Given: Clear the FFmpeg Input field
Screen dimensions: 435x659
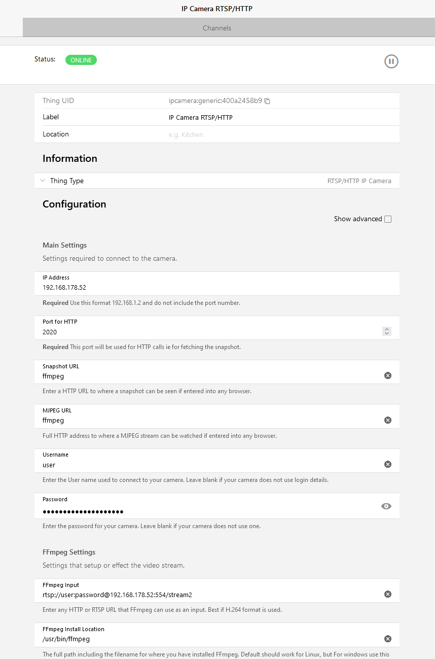Looking at the screenshot, I should coord(388,594).
